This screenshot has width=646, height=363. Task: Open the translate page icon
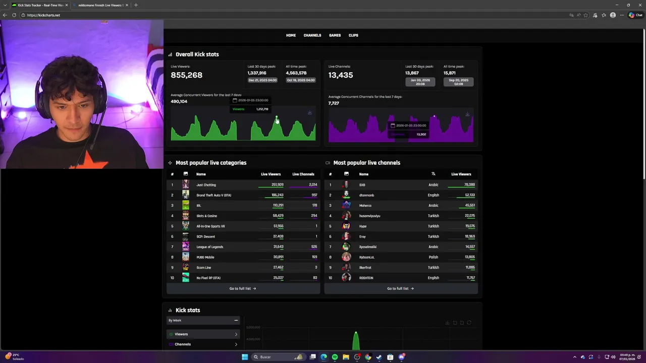572,15
